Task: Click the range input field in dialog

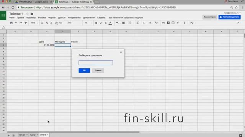Action: tap(96, 63)
